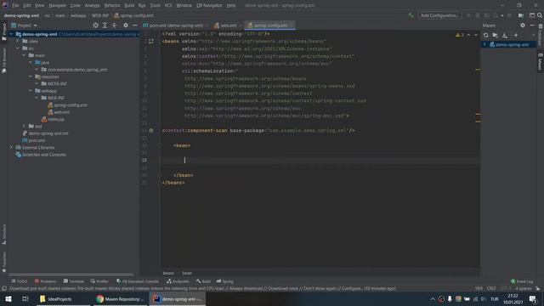Open Maven panel settings gear

[x=523, y=25]
